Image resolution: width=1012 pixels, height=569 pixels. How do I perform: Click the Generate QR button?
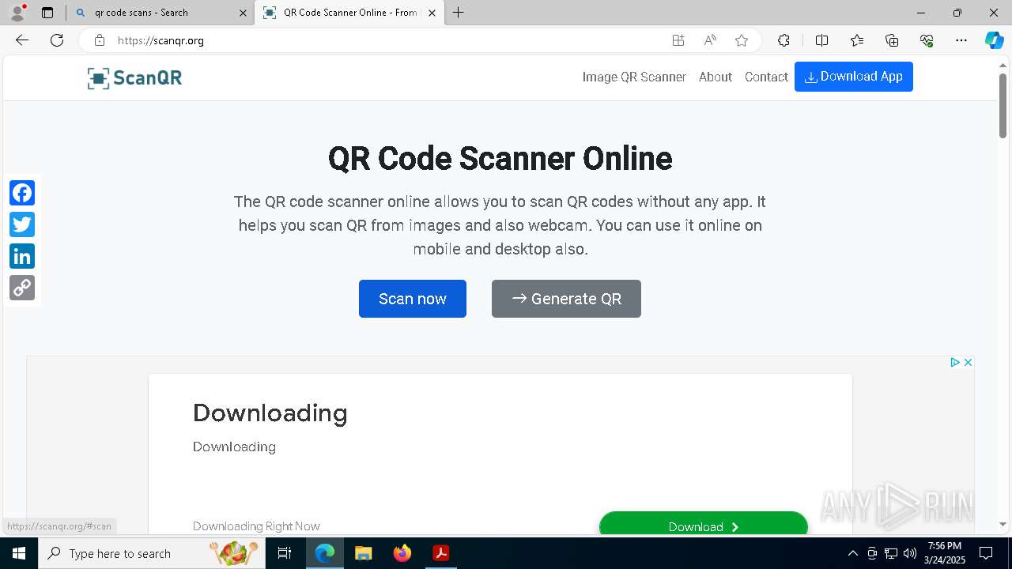click(x=566, y=299)
